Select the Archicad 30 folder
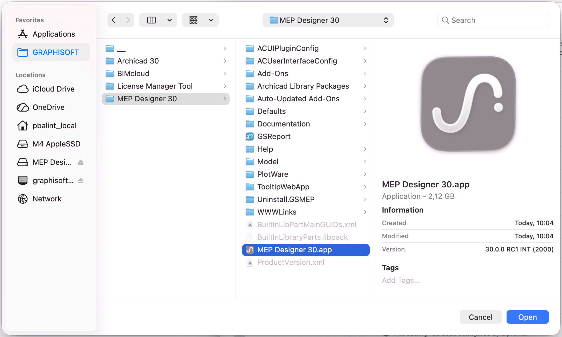The image size is (562, 337). (x=166, y=61)
